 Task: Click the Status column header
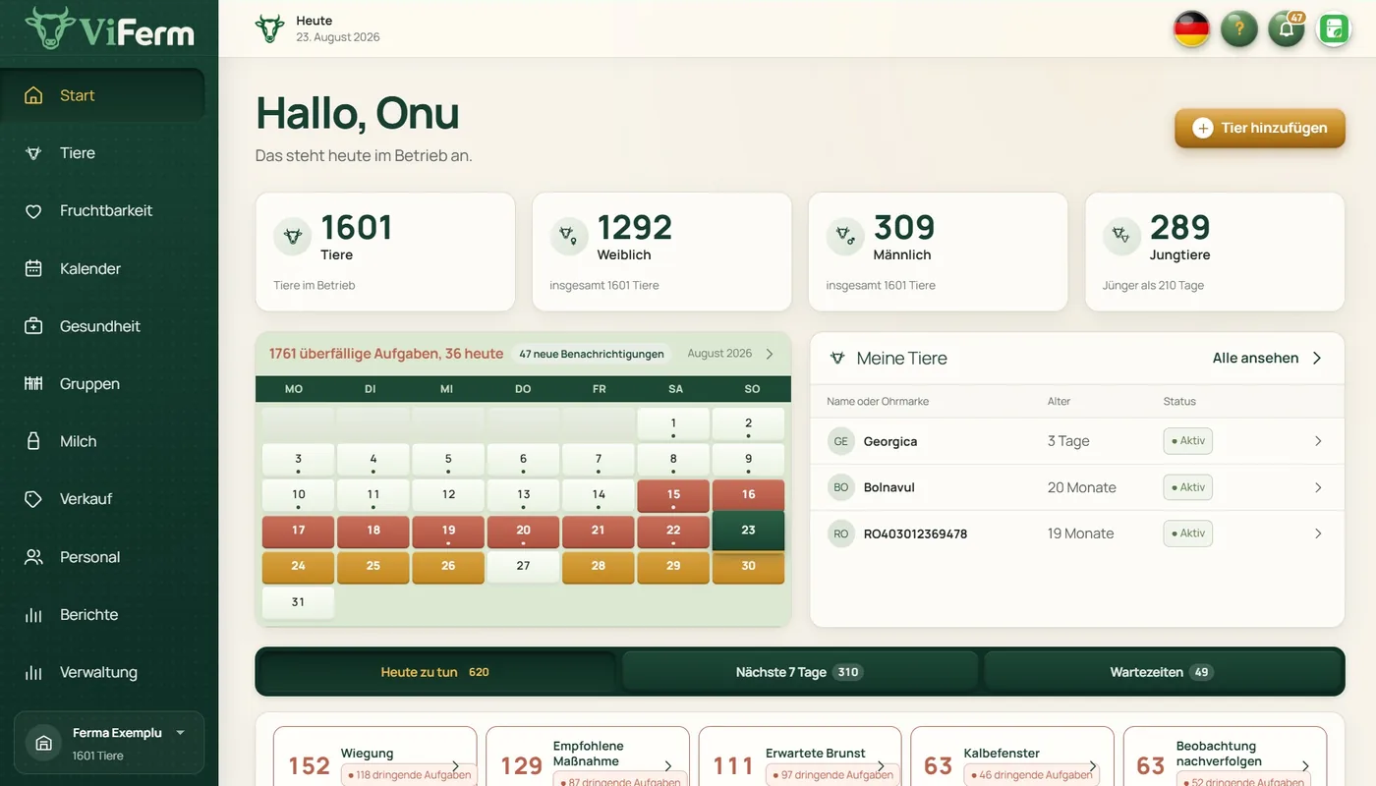coord(1179,401)
